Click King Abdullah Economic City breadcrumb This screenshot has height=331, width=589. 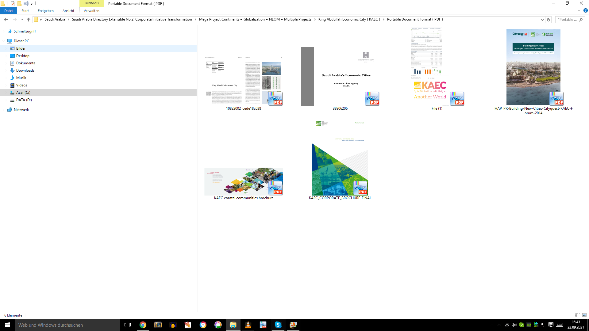349,19
